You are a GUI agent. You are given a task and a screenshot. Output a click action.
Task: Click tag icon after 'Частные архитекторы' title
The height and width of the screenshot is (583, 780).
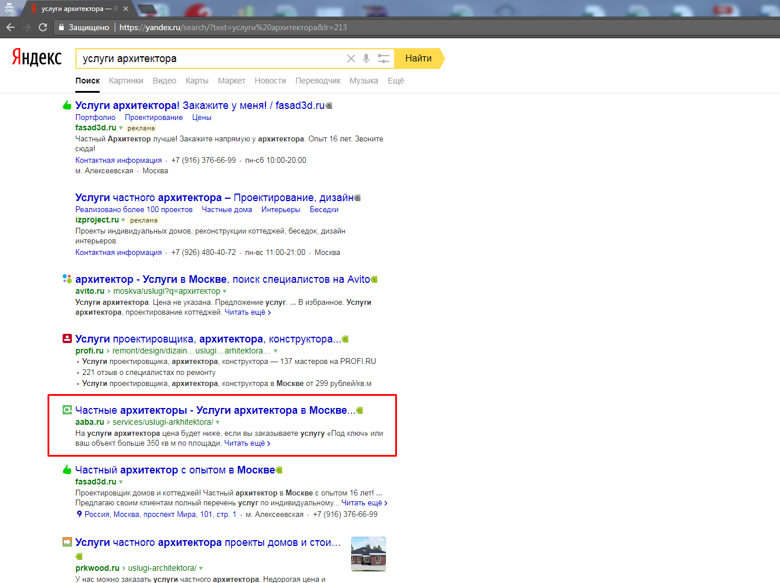tap(360, 410)
